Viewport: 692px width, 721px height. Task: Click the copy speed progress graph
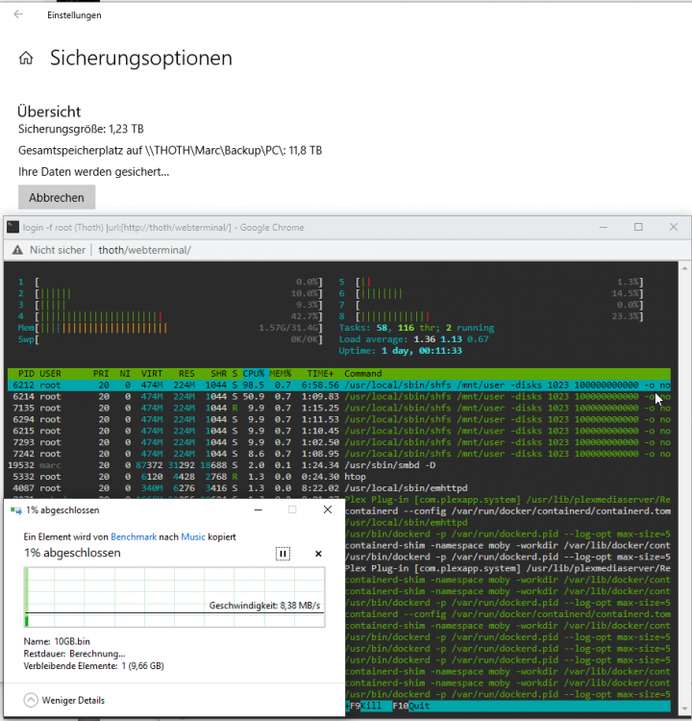[x=174, y=597]
